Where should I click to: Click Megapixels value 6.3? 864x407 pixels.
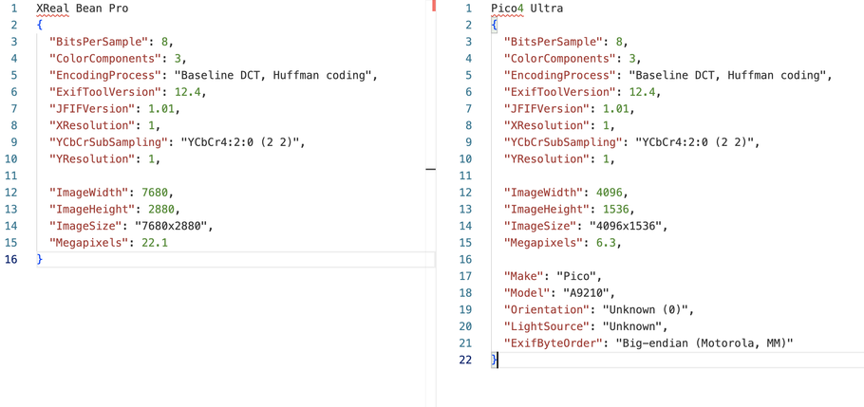pos(607,243)
